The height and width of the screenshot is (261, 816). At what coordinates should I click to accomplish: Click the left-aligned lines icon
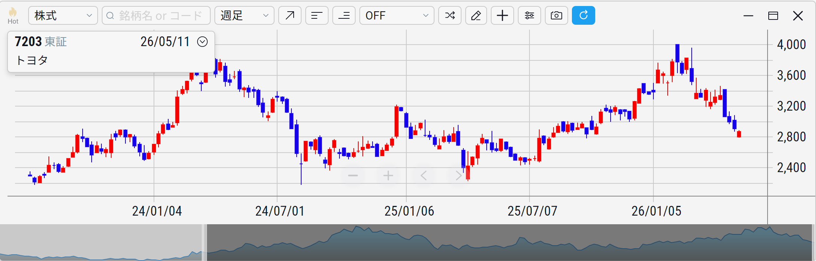click(x=317, y=15)
